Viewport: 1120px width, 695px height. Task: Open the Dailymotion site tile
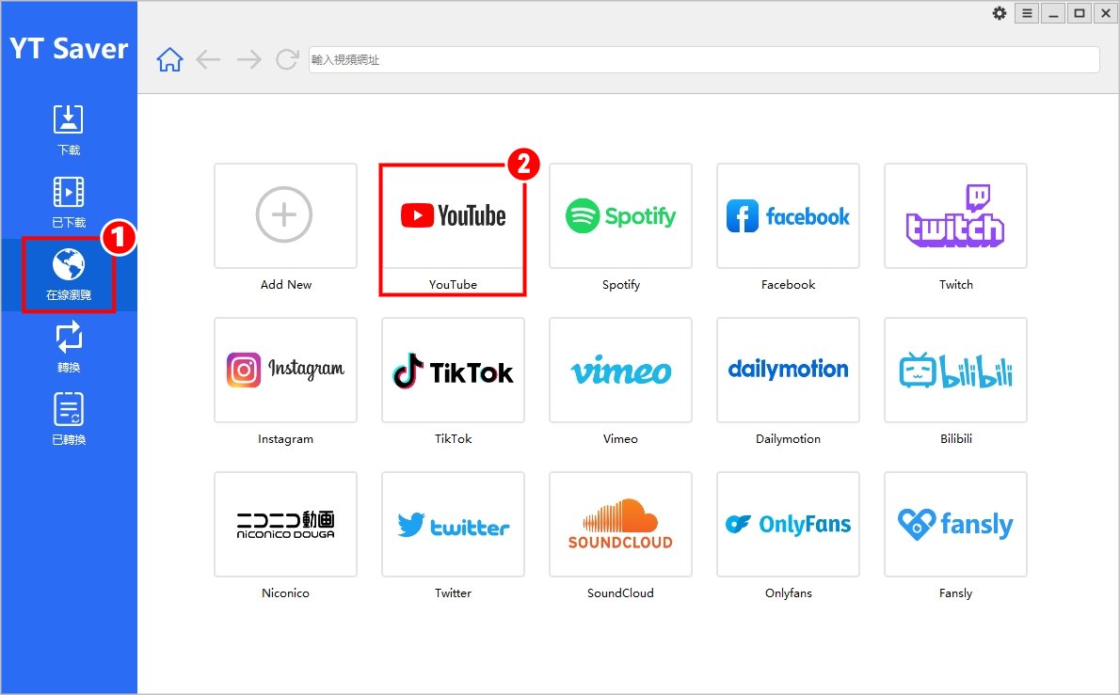tap(788, 370)
